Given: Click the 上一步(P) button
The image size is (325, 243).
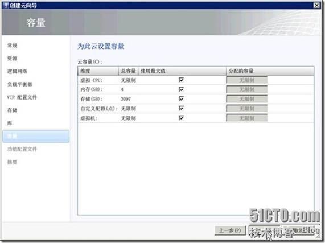Looking at the screenshot, I should tap(230, 230).
